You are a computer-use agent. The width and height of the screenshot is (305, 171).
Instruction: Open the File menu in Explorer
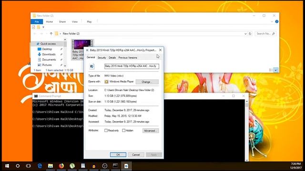coord(37,22)
